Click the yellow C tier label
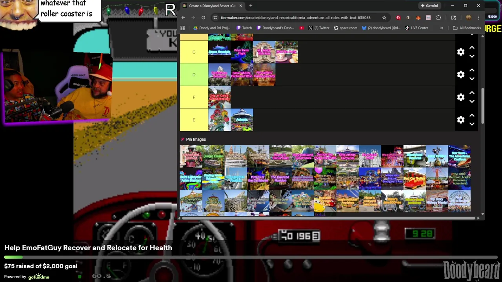 (x=194, y=52)
